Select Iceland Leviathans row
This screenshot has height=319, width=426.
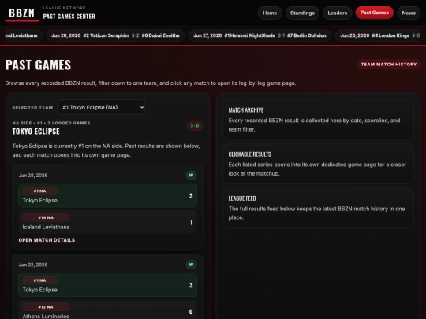(x=107, y=222)
